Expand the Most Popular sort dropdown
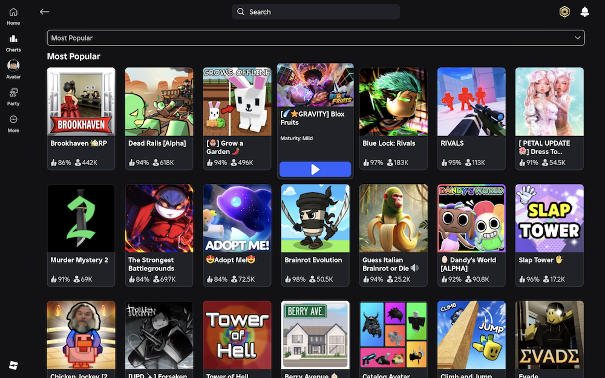Image resolution: width=605 pixels, height=378 pixels. (x=315, y=38)
